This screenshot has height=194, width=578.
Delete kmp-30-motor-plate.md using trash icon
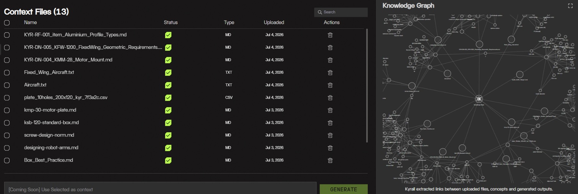coord(330,110)
